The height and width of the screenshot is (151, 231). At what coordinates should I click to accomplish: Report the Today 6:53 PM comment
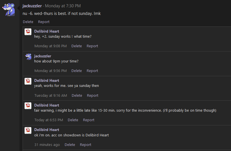click(89, 120)
